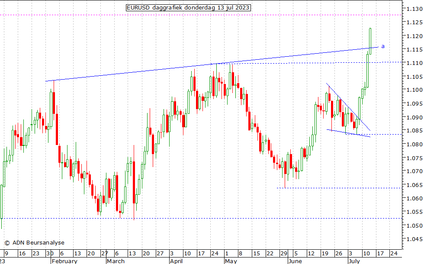The height and width of the screenshot is (264, 424).
Task: Click the date label 22 on time axis
Action: [270, 254]
